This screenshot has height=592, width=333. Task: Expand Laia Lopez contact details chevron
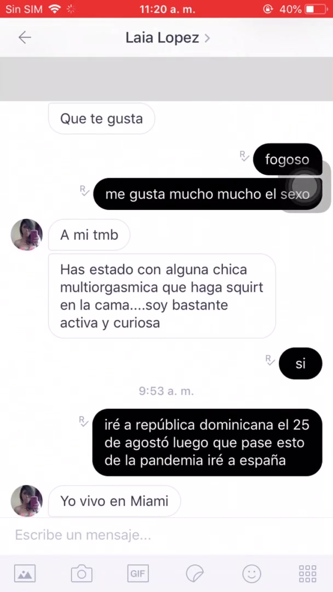(206, 38)
